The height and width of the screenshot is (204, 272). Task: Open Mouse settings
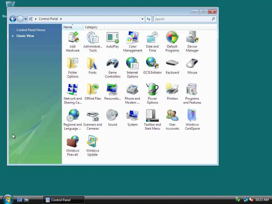192,66
